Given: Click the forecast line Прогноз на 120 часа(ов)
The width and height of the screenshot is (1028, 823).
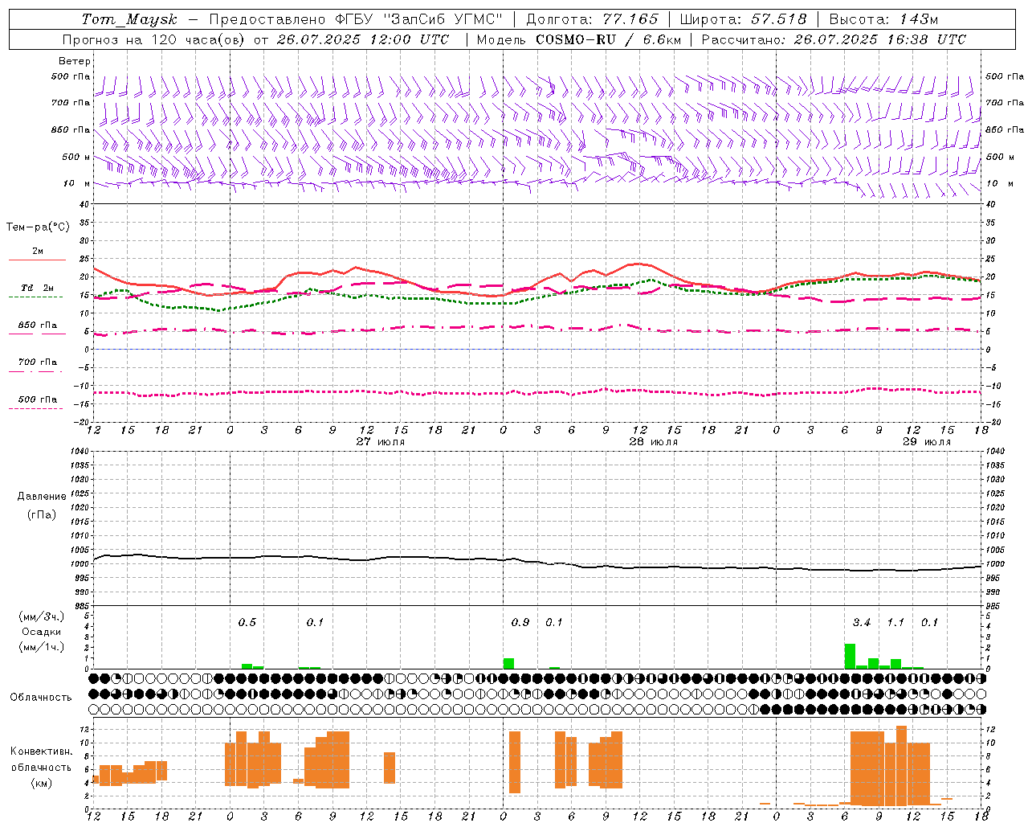Looking at the screenshot, I should pyautogui.click(x=154, y=39).
